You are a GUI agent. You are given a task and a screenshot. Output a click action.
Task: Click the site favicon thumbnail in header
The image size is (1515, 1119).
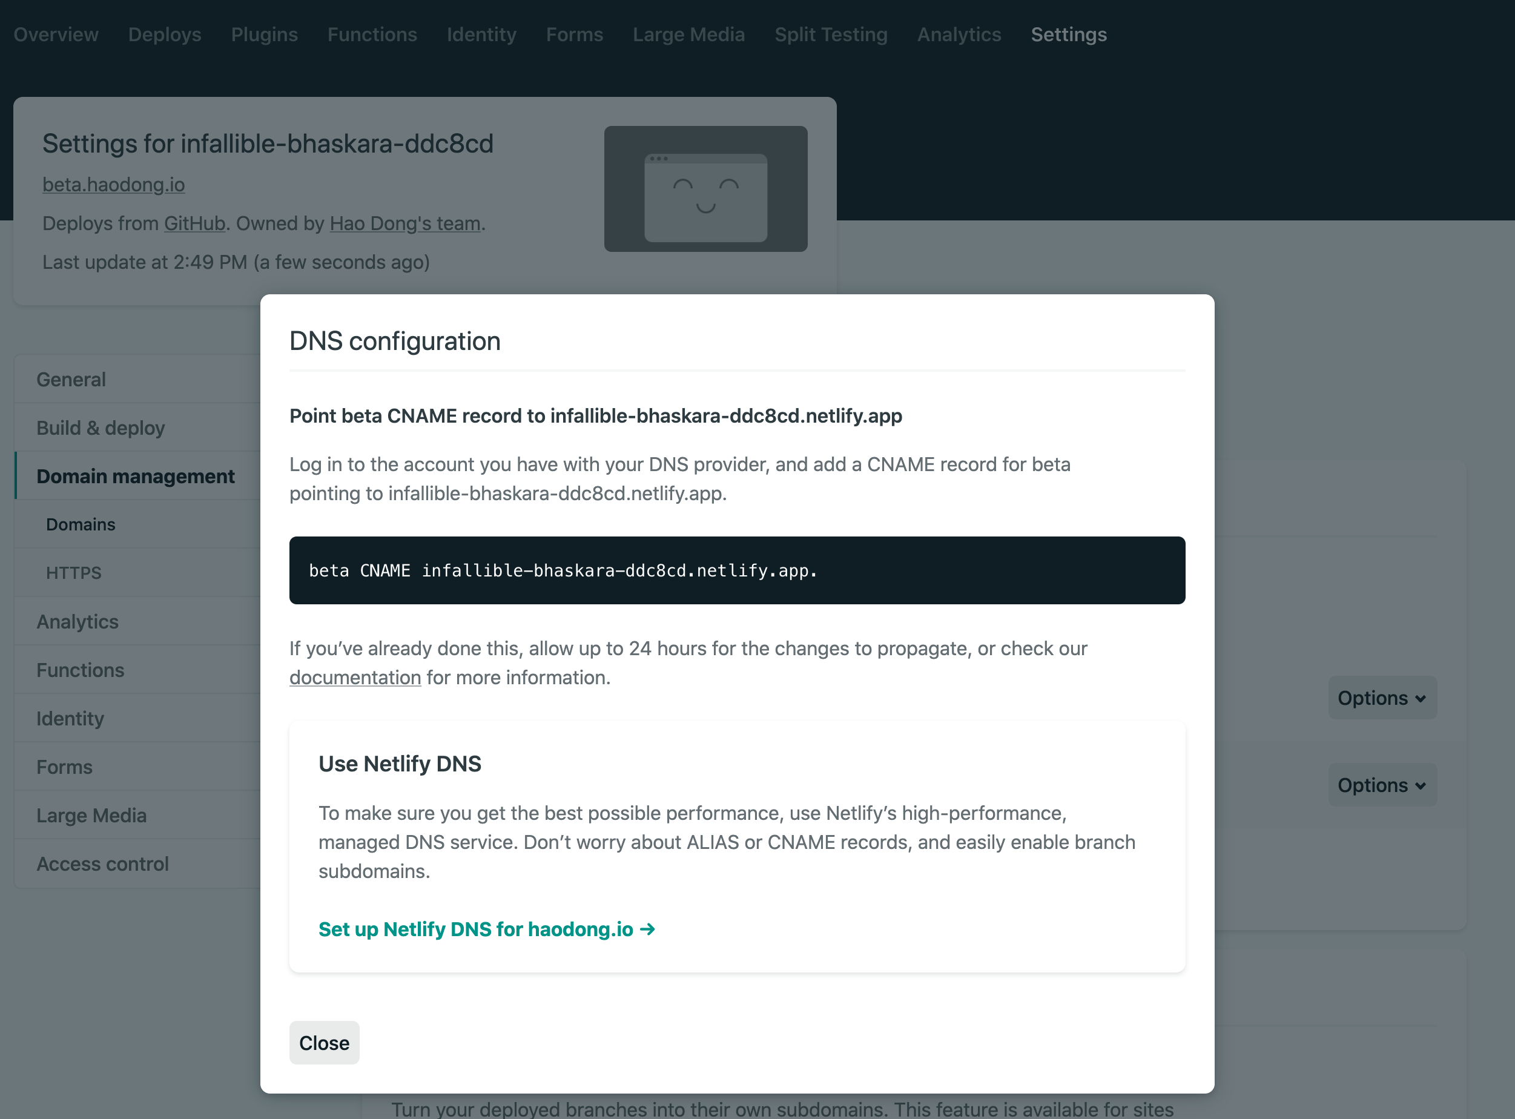(706, 188)
